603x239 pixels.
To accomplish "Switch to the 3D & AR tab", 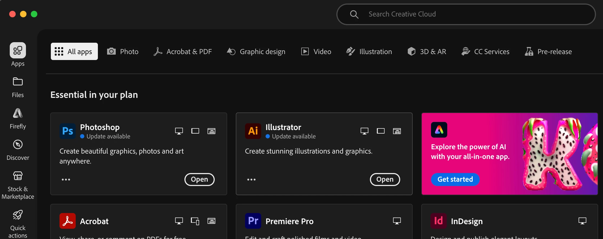I will (x=427, y=51).
